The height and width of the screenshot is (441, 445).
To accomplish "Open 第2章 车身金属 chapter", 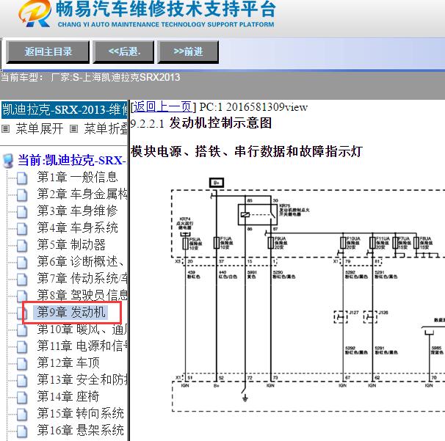I will [82, 194].
